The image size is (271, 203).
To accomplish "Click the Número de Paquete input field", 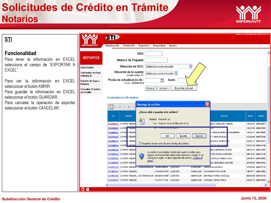I will tap(156, 60).
